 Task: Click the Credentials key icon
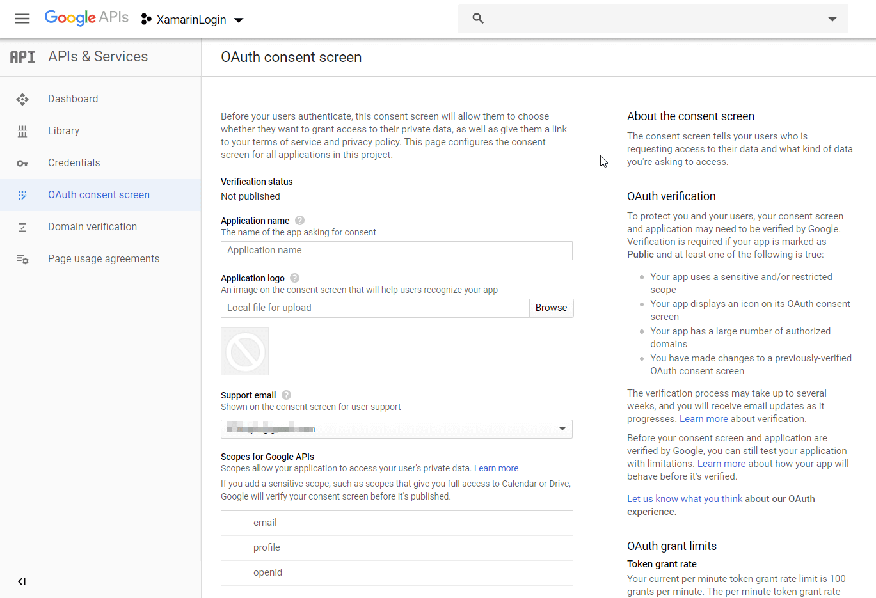22,163
